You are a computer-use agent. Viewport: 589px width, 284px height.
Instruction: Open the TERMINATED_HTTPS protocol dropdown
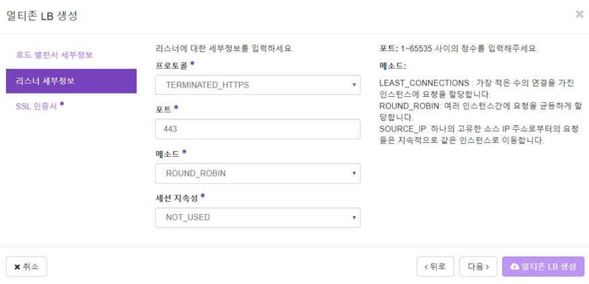257,85
